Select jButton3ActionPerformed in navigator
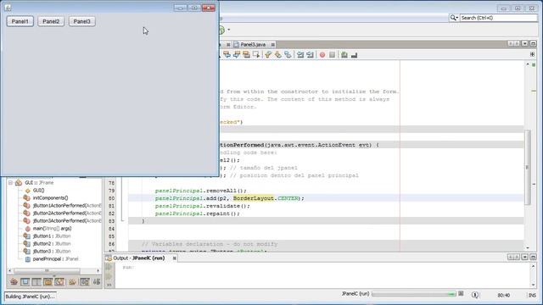 pos(67,220)
